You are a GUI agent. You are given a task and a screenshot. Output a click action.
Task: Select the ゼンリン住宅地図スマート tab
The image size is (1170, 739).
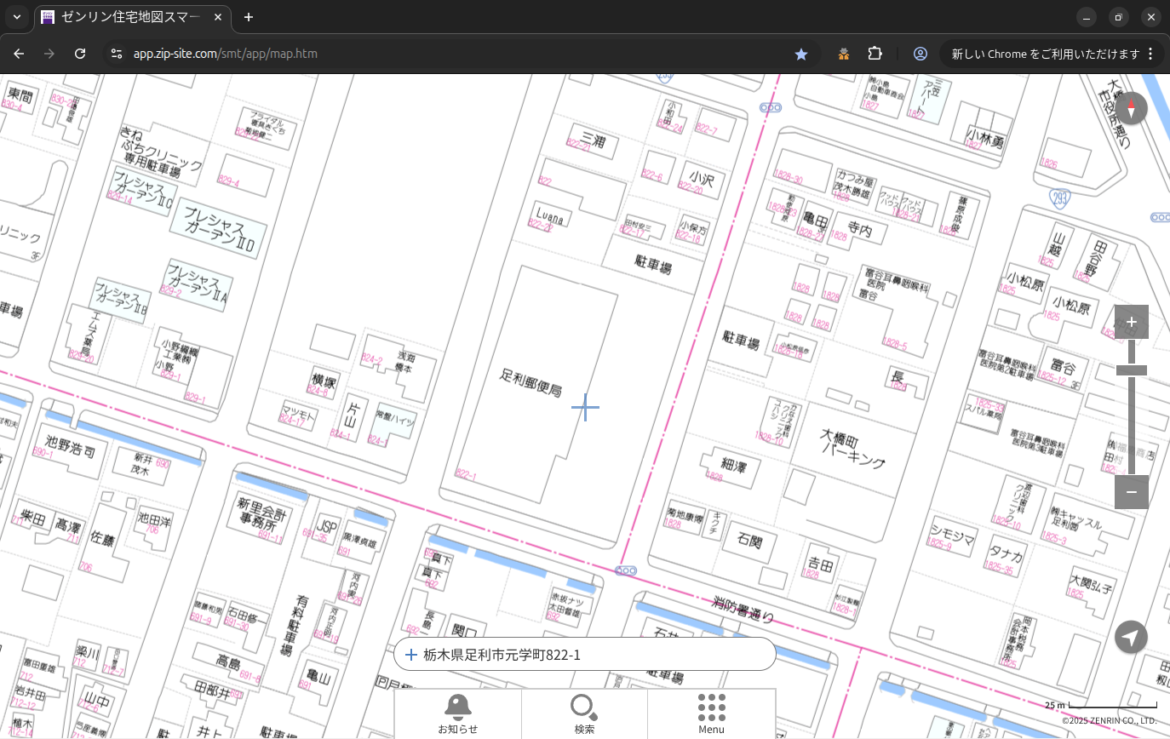coord(132,17)
